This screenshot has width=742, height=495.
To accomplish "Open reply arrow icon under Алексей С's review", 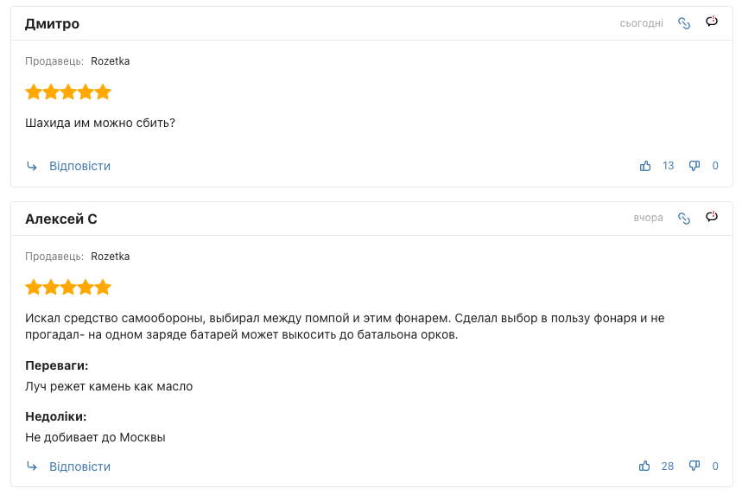I will click(x=32, y=466).
